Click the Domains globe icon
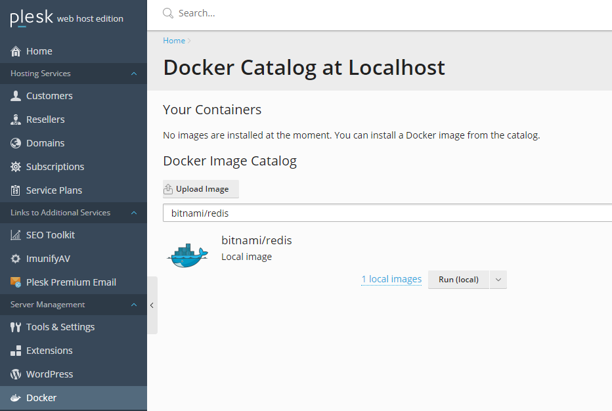The image size is (612, 411). click(x=16, y=143)
